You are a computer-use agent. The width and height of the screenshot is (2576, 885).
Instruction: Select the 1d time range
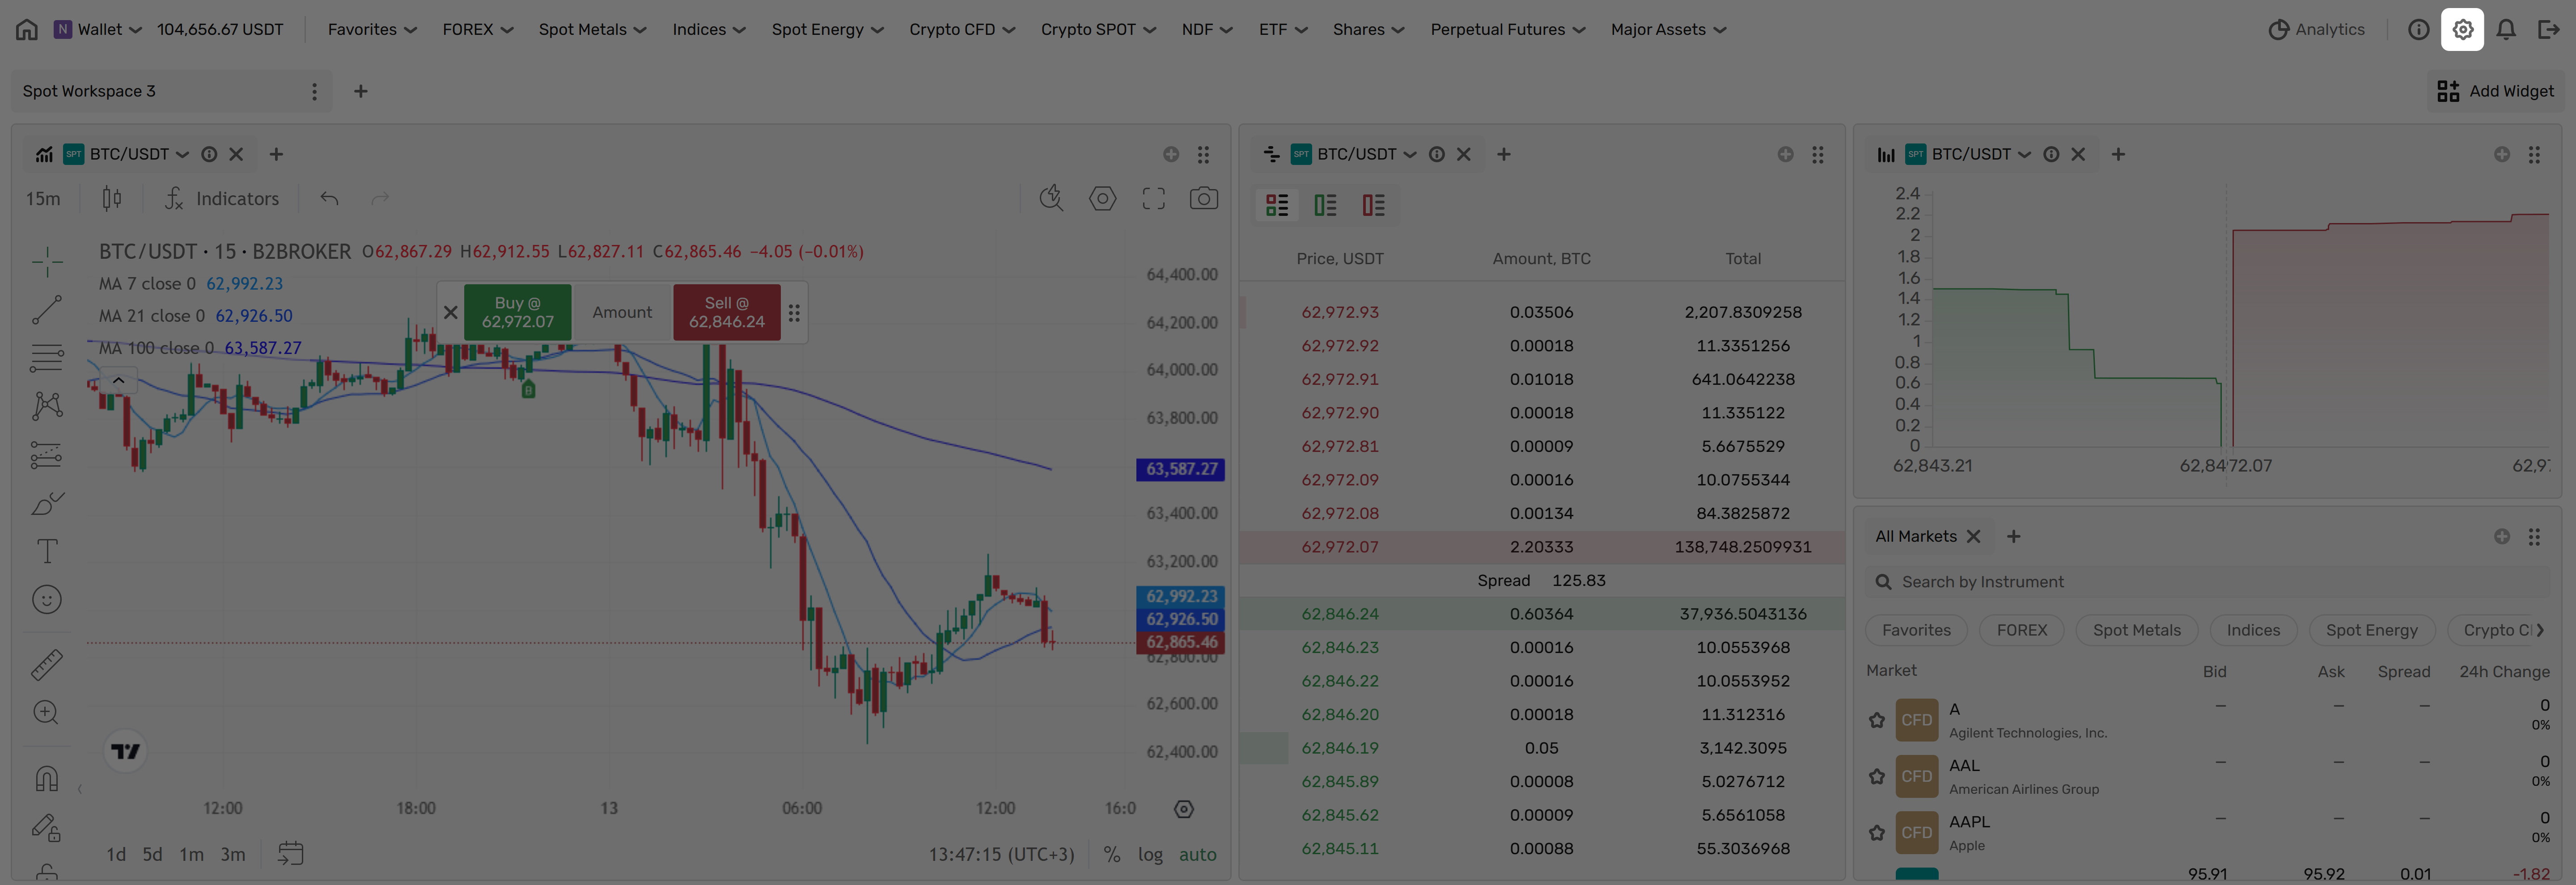pyautogui.click(x=116, y=855)
